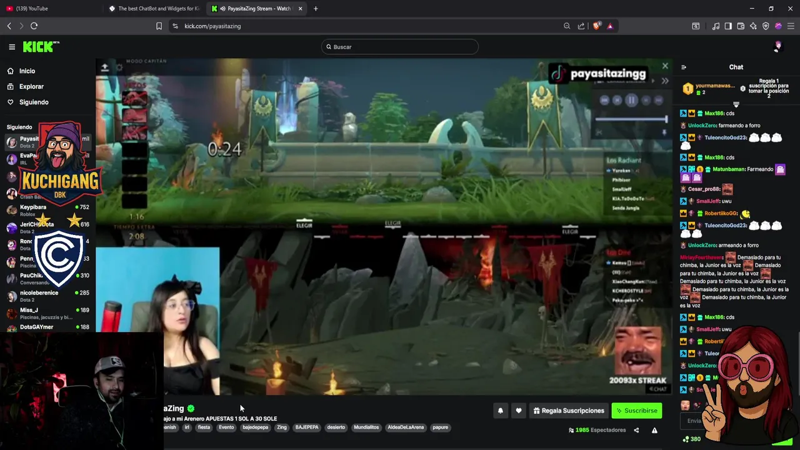Open the Leo AI sparkle icon
This screenshot has width=800, height=450.
(753, 26)
